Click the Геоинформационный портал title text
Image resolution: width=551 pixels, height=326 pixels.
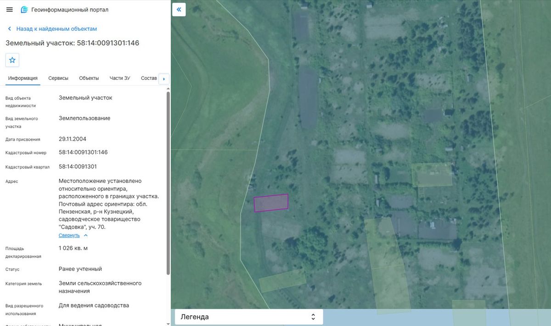tap(70, 10)
